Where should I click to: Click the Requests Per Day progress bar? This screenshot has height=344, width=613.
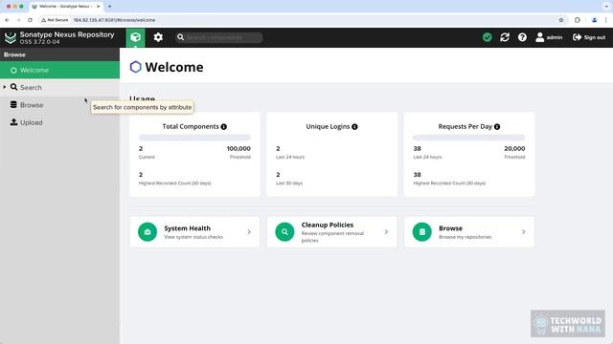click(468, 138)
